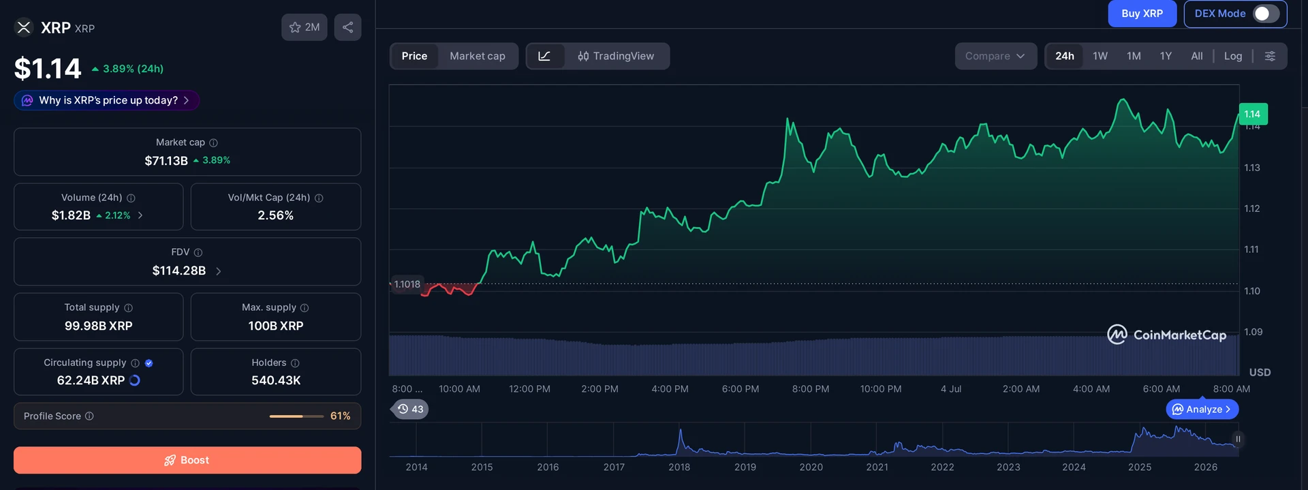Click the 100B XRP max supply value

[276, 326]
